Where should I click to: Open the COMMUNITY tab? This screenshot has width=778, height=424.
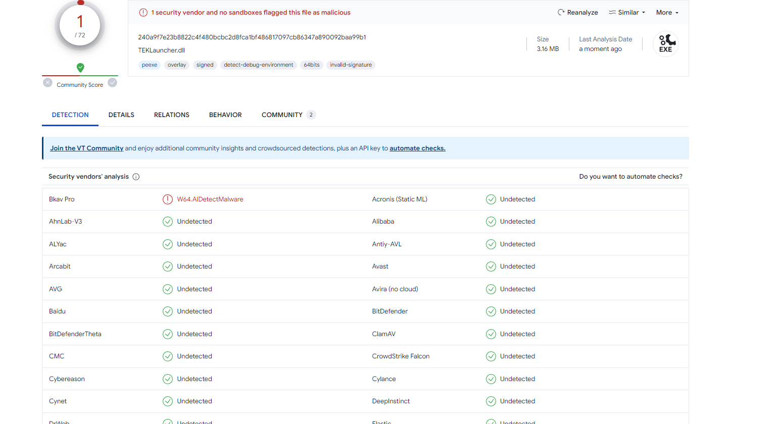(288, 115)
